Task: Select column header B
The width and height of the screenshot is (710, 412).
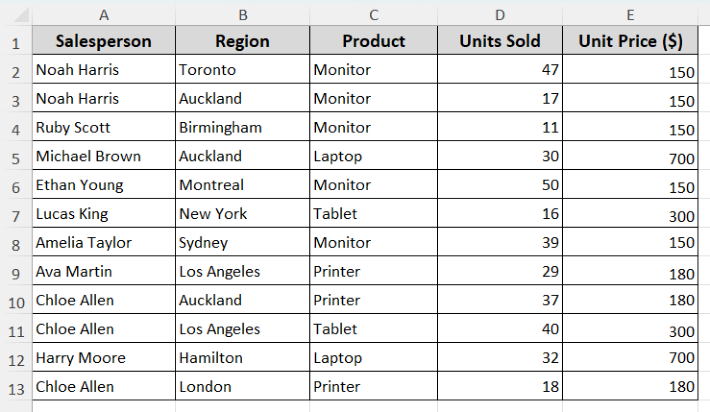Action: pyautogui.click(x=242, y=14)
